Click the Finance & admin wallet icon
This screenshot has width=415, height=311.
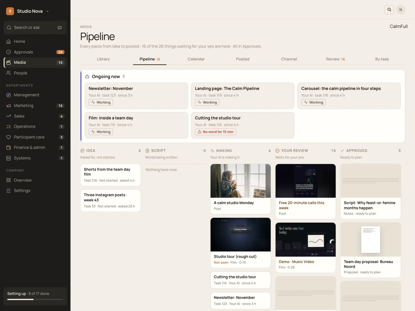tap(9, 147)
